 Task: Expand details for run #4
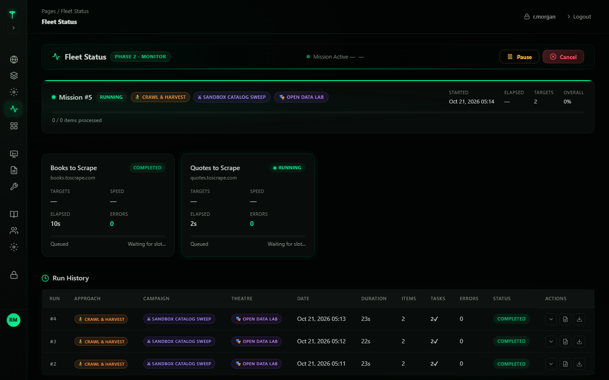[551, 319]
